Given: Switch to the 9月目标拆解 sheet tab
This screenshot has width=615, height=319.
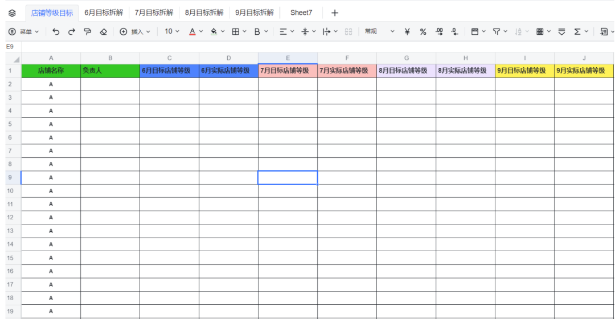Looking at the screenshot, I should [x=255, y=13].
